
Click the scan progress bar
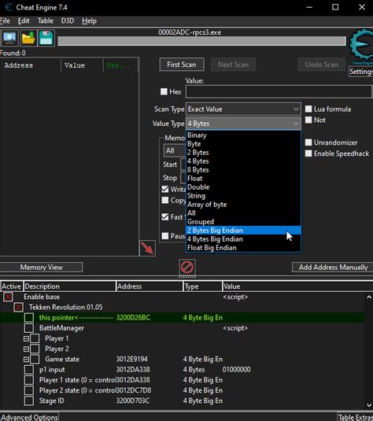201,41
